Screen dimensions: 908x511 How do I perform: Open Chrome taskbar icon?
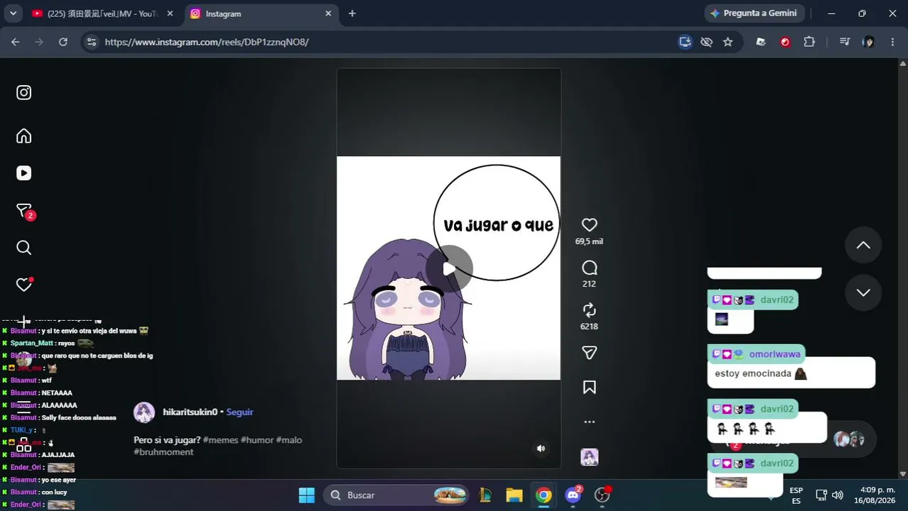click(x=544, y=495)
